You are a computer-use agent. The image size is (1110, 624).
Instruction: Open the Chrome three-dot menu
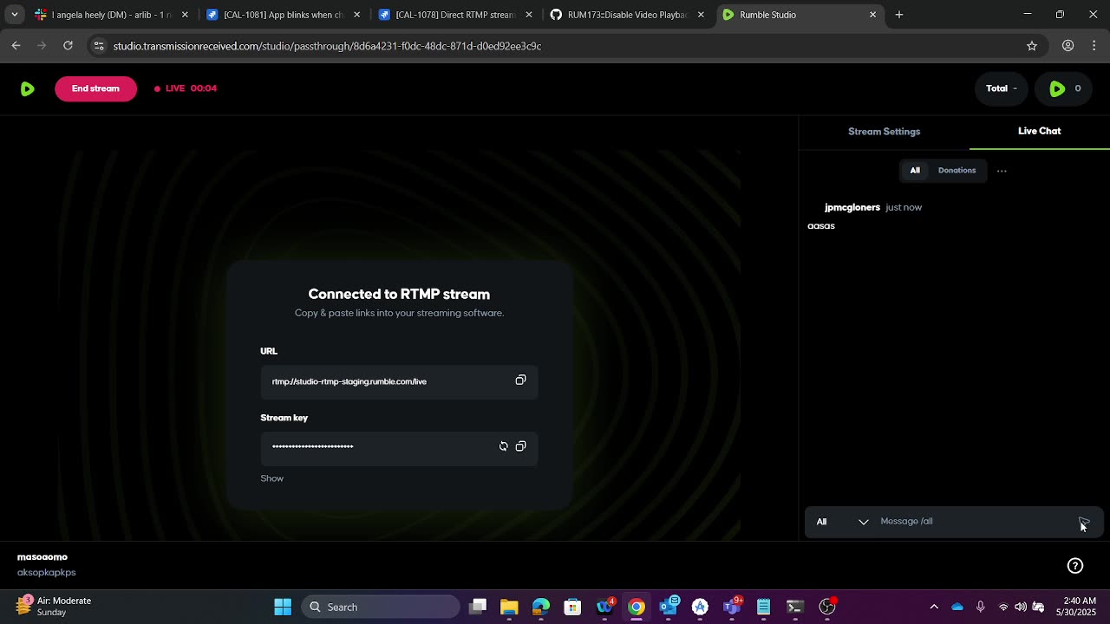click(x=1094, y=46)
